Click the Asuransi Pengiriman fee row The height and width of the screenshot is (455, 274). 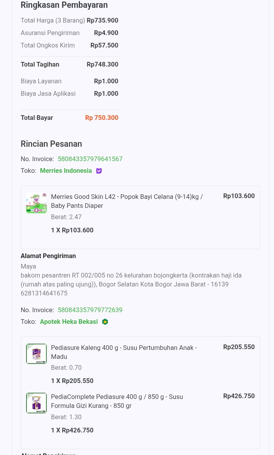click(x=69, y=33)
